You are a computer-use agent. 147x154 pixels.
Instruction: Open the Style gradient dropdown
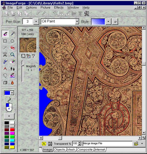point(108,22)
